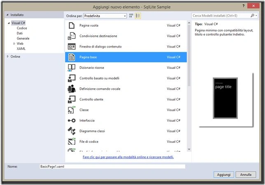Select the XAML category
Image resolution: width=265 pixels, height=185 pixels.
21,49
